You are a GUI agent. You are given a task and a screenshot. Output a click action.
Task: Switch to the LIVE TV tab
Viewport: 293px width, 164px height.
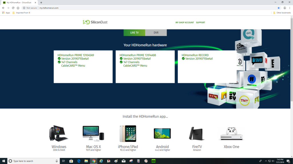tap(134, 32)
